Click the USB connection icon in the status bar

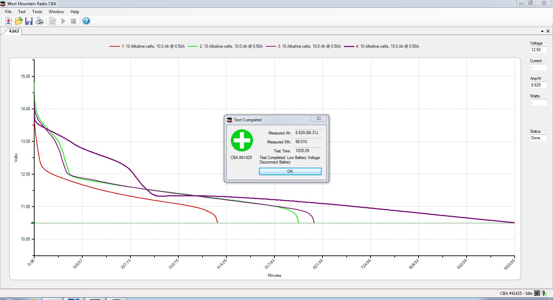544,293
